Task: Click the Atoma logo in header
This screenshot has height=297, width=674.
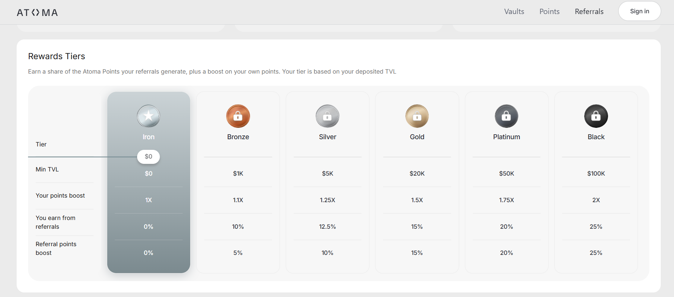Action: coord(38,13)
